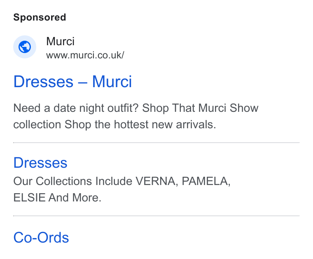Click the word 'collection' in the ad description
Image resolution: width=313 pixels, height=259 pixels.
tap(37, 125)
